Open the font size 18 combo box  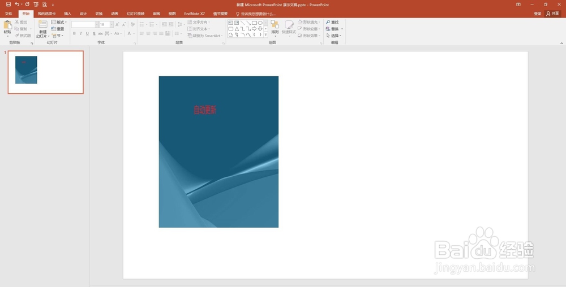click(x=106, y=24)
